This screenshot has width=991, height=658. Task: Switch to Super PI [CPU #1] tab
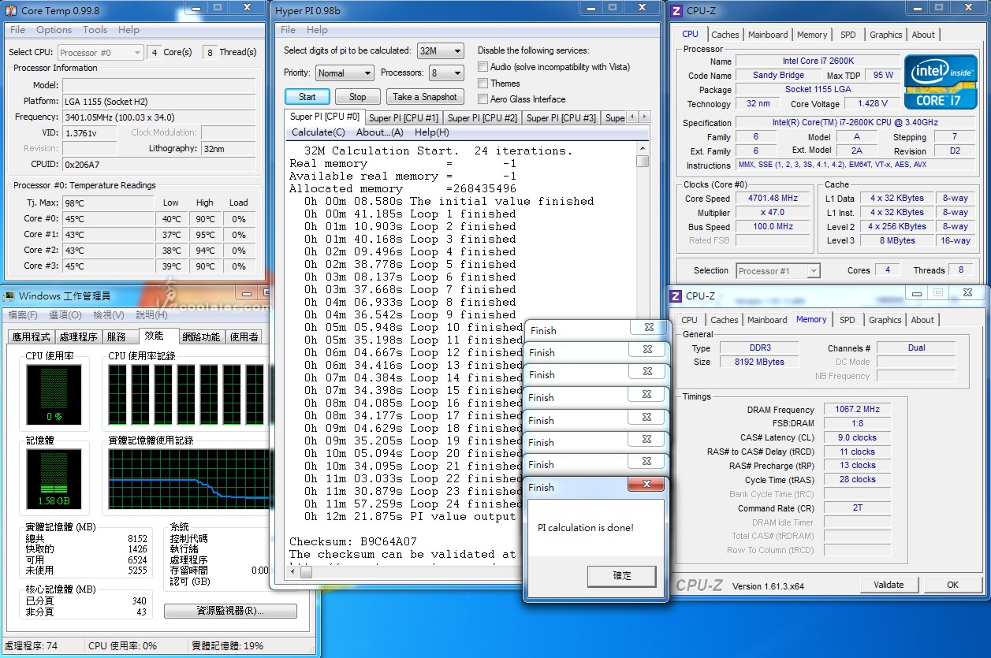point(404,118)
